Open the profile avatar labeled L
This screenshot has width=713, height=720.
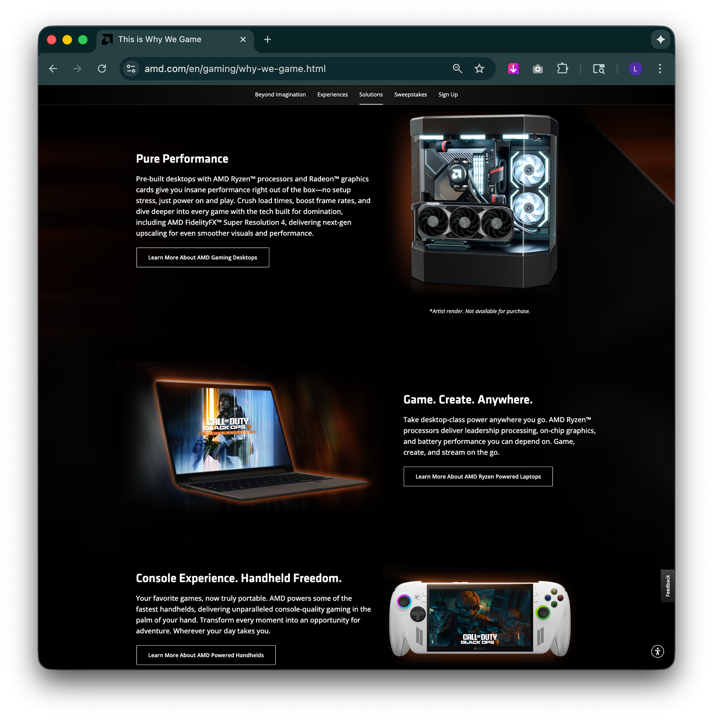635,69
